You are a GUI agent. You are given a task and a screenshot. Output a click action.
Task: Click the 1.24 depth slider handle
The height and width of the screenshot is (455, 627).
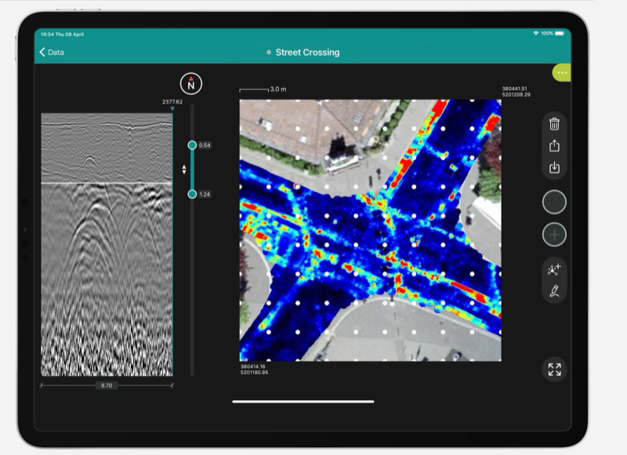(x=192, y=194)
